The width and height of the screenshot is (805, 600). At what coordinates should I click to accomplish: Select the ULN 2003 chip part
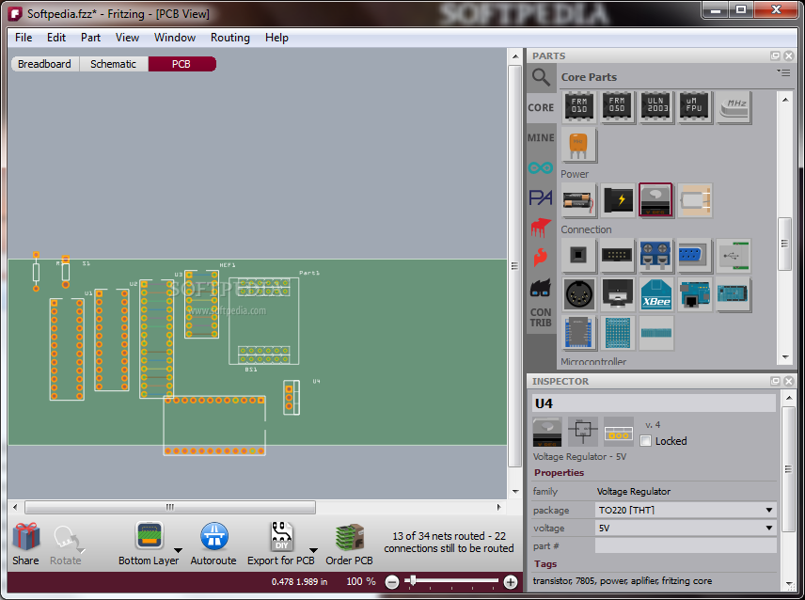tap(656, 107)
